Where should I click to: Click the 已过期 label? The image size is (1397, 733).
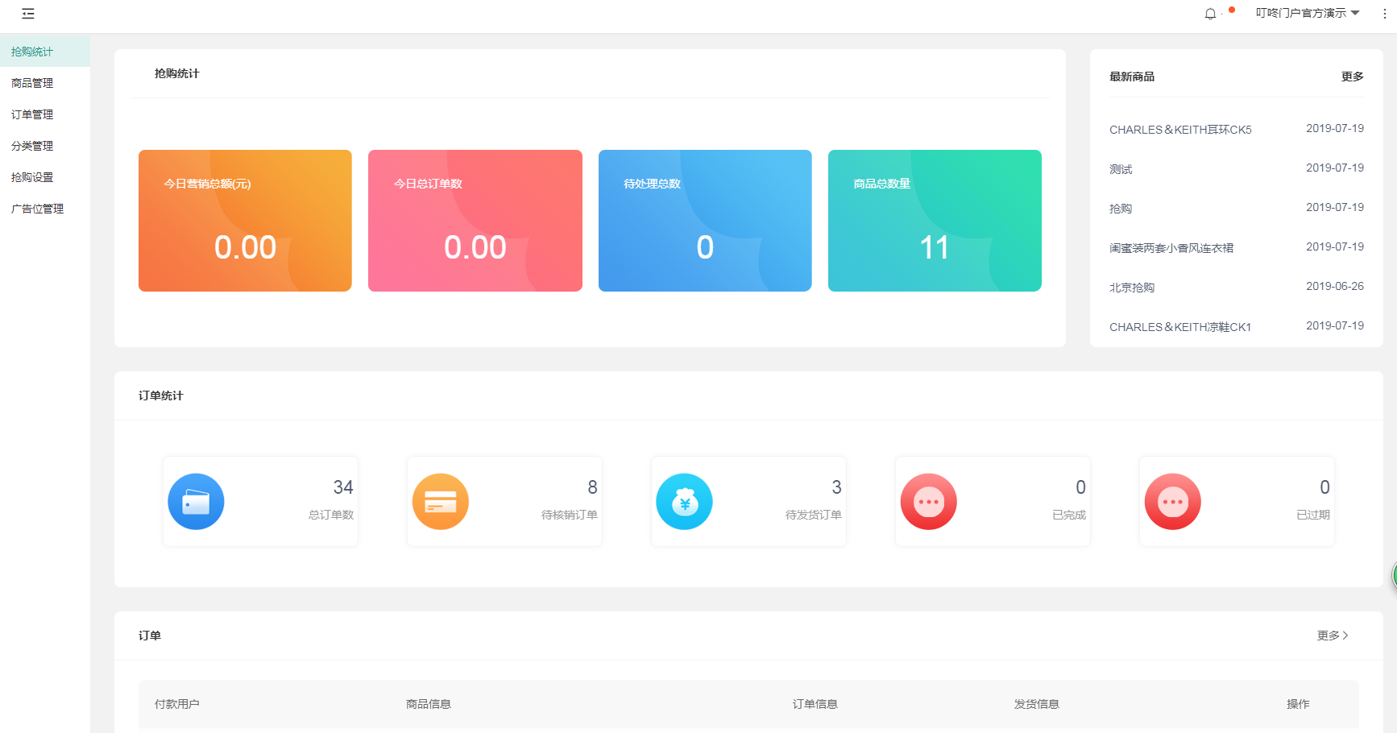1313,515
